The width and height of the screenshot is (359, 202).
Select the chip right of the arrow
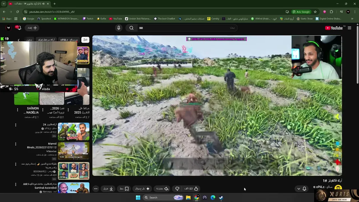tap(29, 40)
